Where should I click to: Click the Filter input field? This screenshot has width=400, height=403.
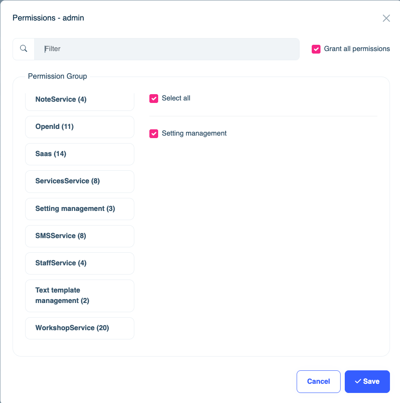pos(167,49)
